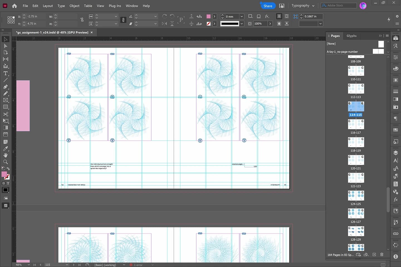This screenshot has height=267, width=401.
Task: Open the stroke style dropdown
Action: (242, 24)
